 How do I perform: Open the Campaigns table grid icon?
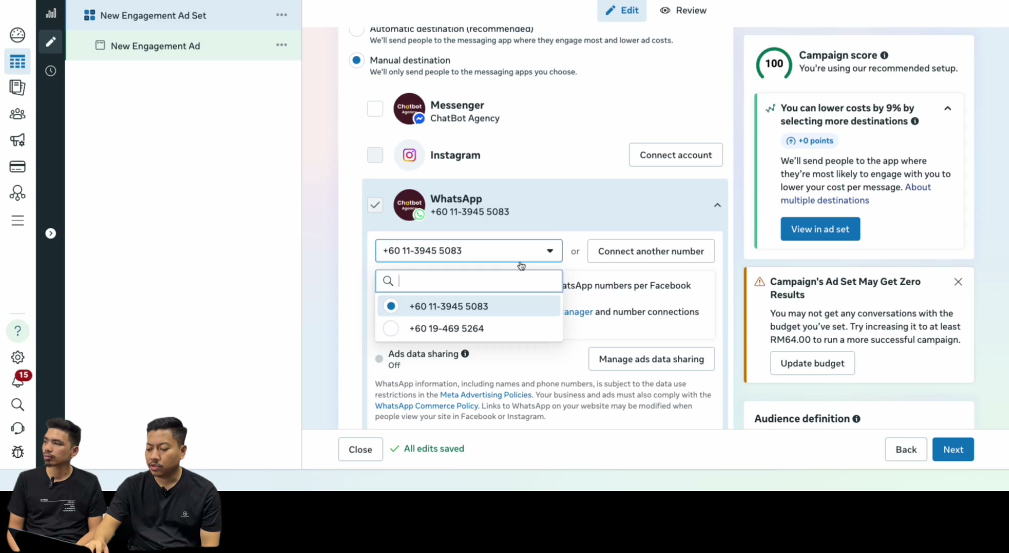click(17, 62)
